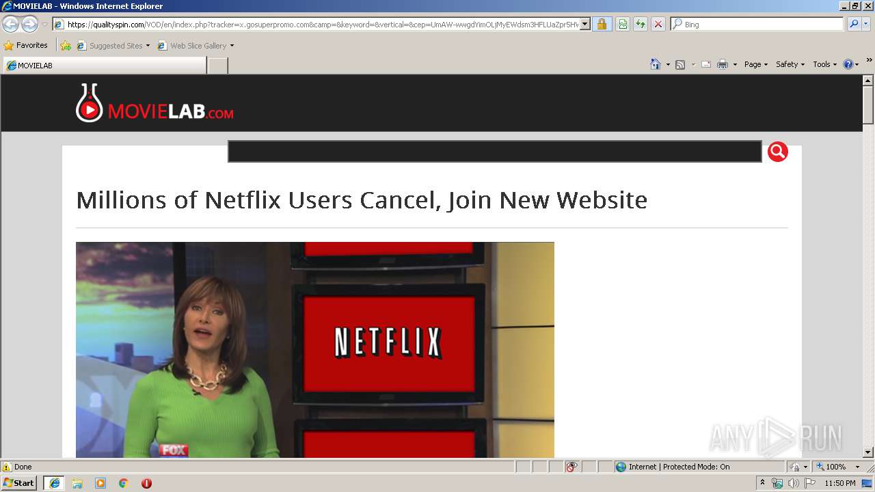Click the 11:50 PM system clock
Image resolution: width=875 pixels, height=492 pixels.
pos(839,483)
